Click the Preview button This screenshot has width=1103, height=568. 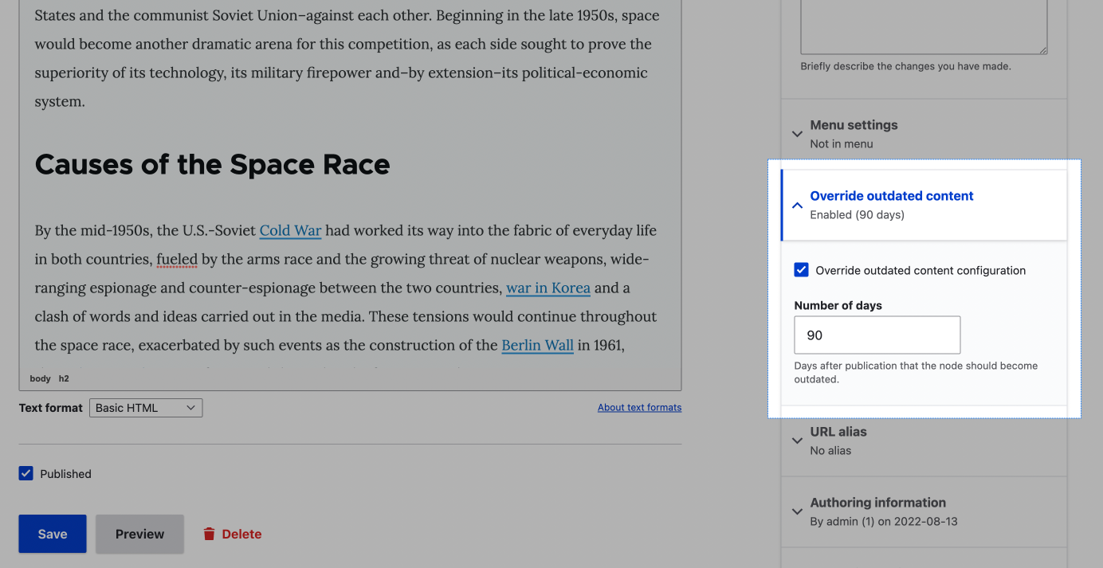tap(139, 534)
